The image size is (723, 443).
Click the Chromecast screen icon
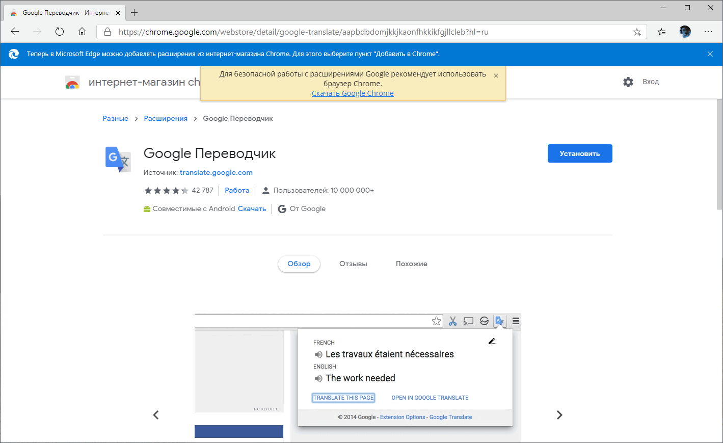tap(468, 321)
